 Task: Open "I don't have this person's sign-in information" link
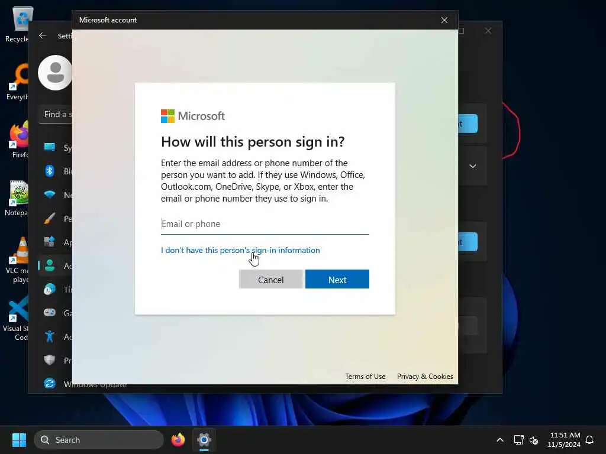[240, 250]
